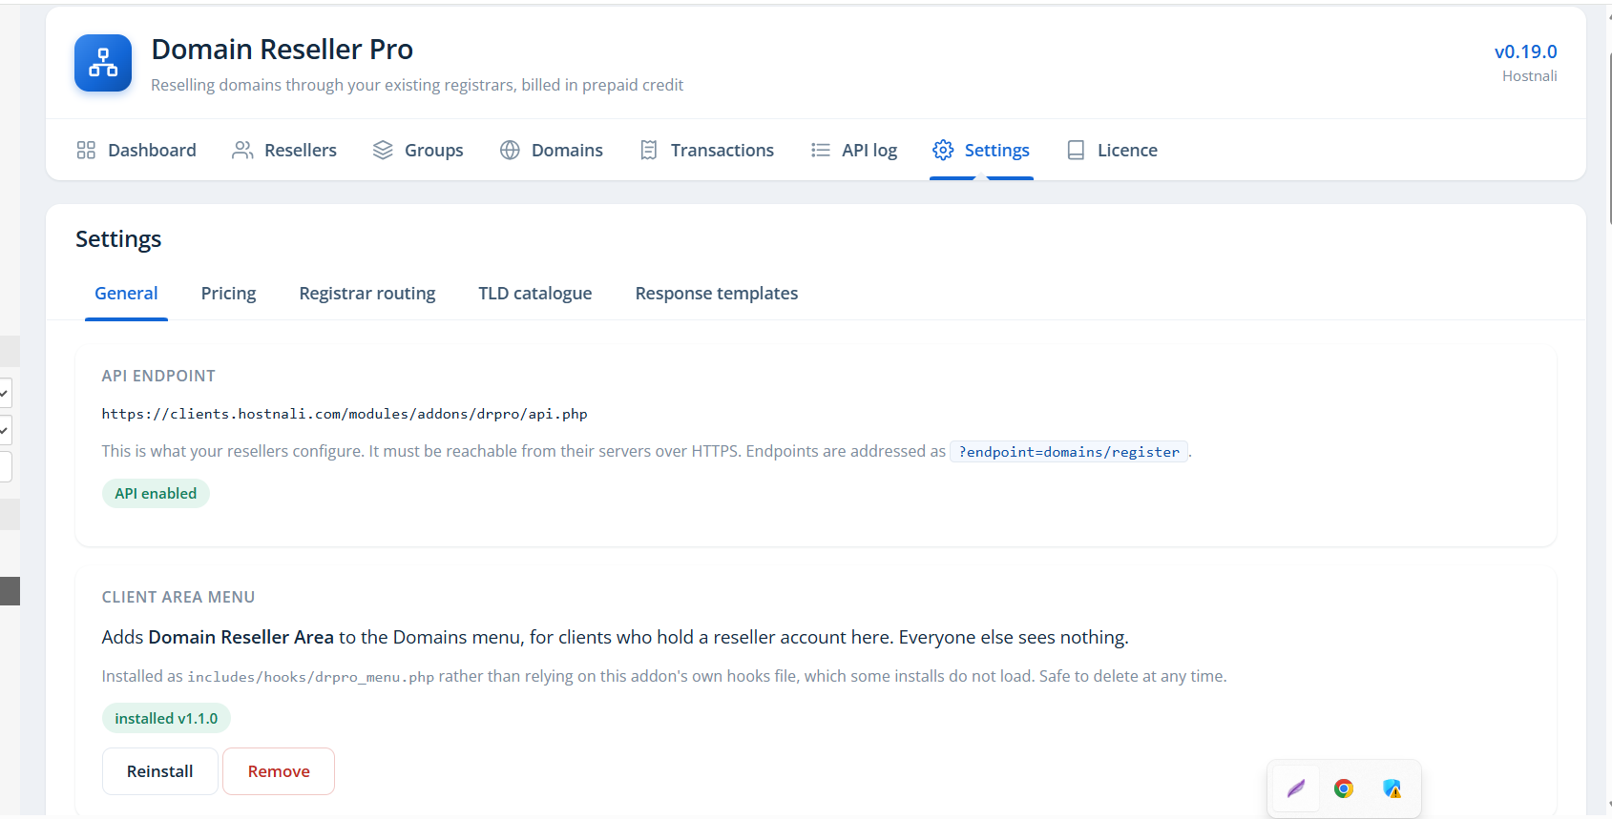The height and width of the screenshot is (819, 1612).
Task: Click the red Remove button
Action: 279,771
